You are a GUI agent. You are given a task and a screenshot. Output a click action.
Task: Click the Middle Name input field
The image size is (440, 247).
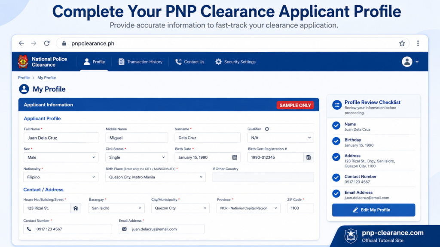(137, 138)
